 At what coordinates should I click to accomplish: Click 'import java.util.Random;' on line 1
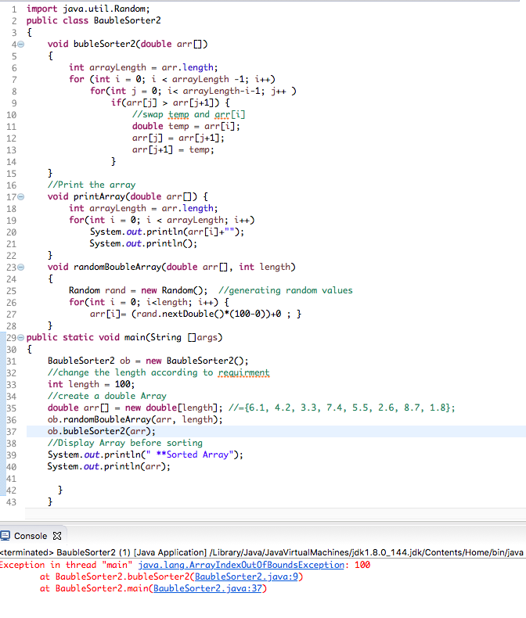point(88,9)
